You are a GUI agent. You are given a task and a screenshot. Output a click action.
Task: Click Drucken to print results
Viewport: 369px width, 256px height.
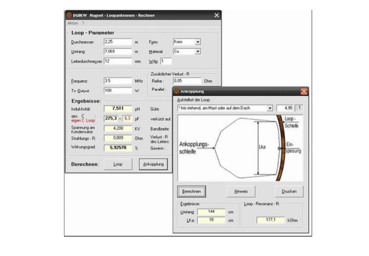coord(289,192)
